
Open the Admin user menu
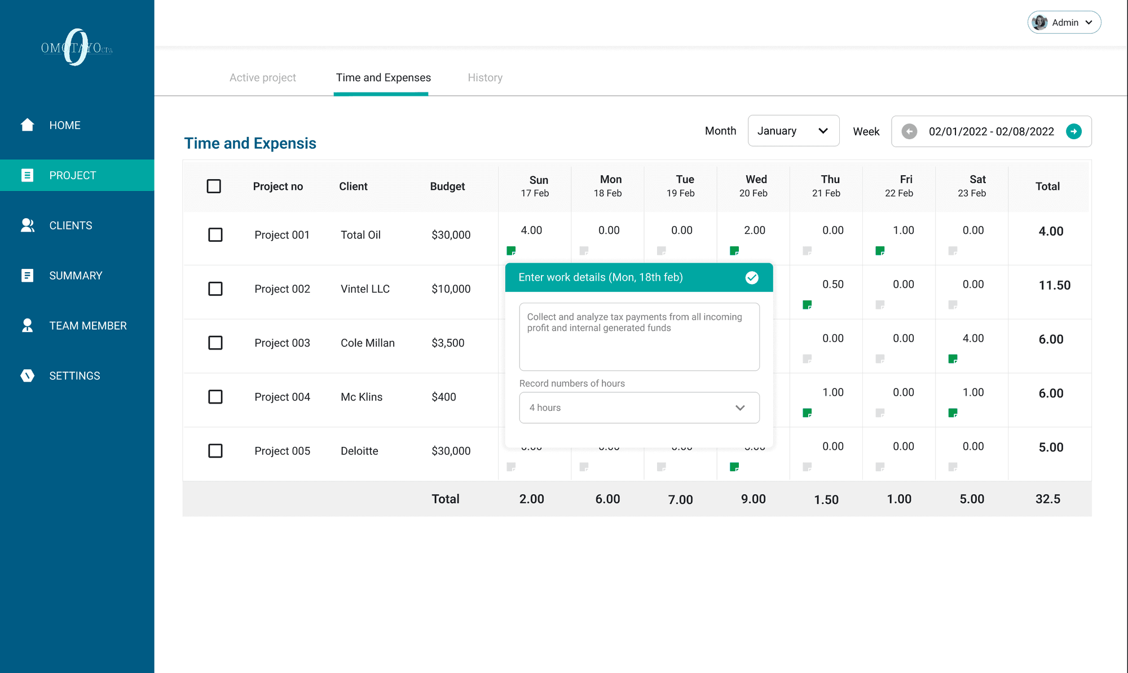point(1064,23)
